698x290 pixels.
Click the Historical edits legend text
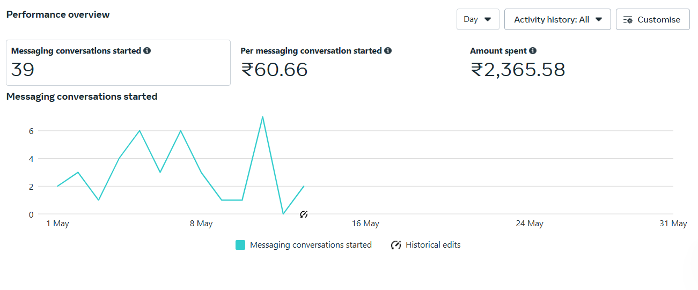433,245
